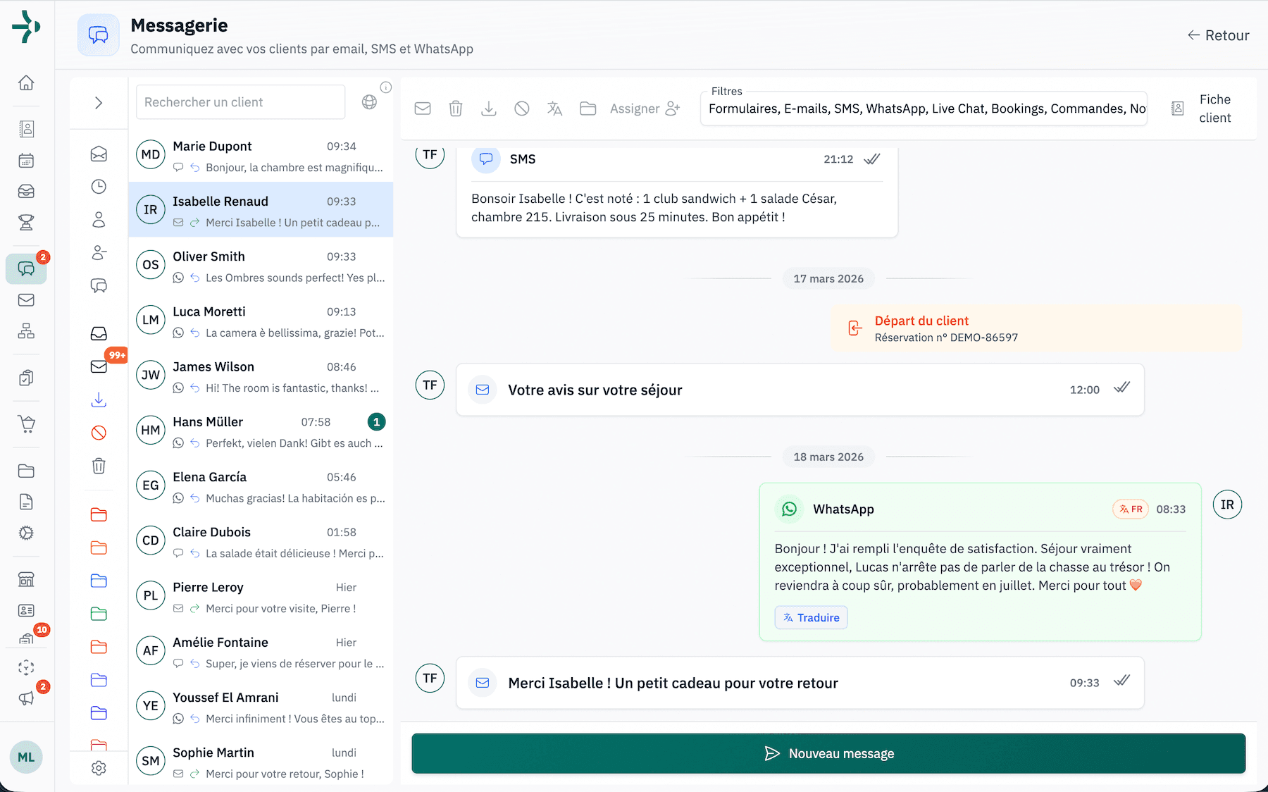Viewport: 1268px width, 792px height.
Task: Click Traduire on Isabelle's WhatsApp message
Action: (811, 617)
